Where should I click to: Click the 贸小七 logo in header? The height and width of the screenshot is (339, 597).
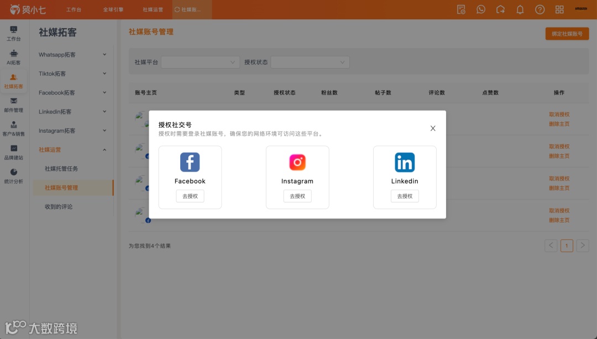point(28,9)
